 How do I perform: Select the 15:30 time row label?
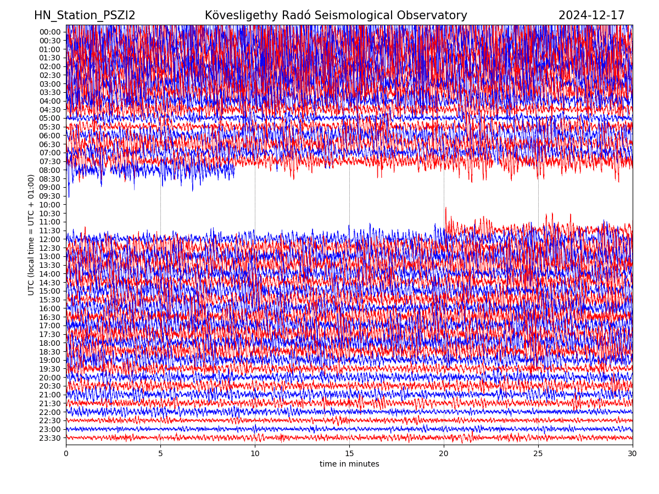49,300
